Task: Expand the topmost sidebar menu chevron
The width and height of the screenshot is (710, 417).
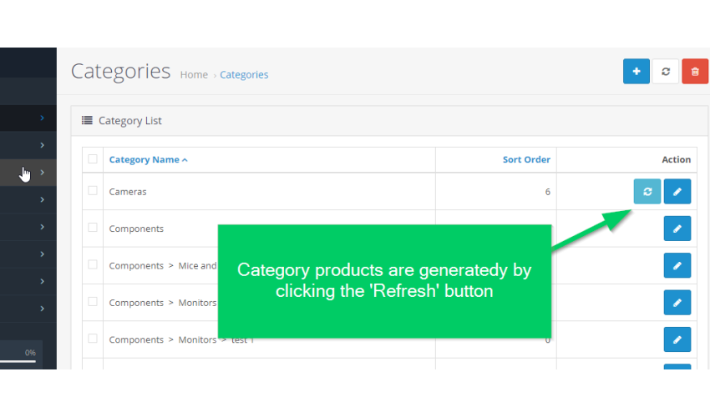Action: (x=42, y=118)
